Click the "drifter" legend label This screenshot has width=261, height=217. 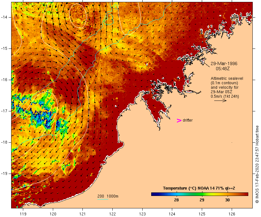[x=187, y=120]
